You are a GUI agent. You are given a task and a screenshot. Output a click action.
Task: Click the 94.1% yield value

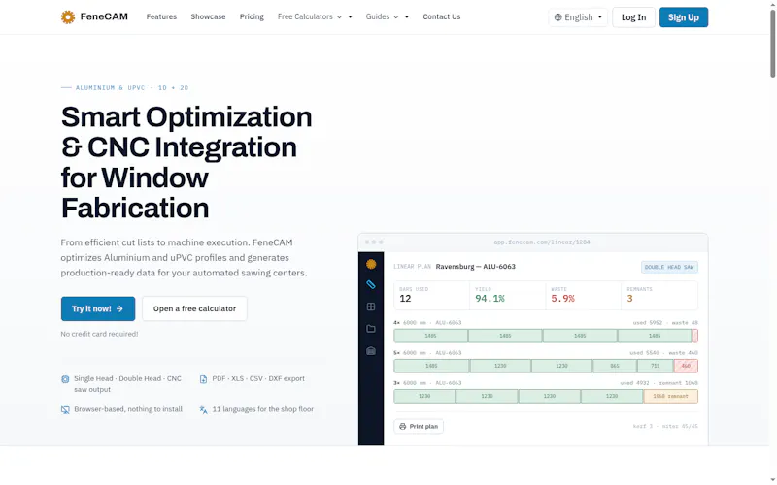click(490, 299)
